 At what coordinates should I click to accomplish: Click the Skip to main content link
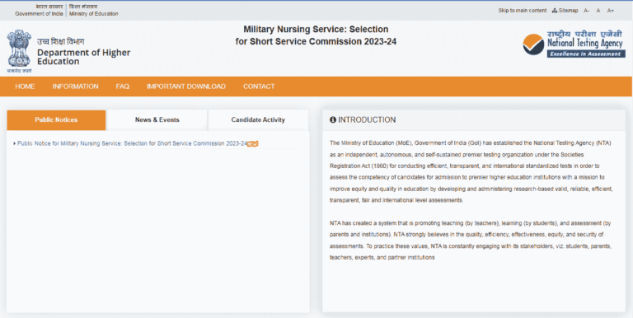tap(522, 11)
